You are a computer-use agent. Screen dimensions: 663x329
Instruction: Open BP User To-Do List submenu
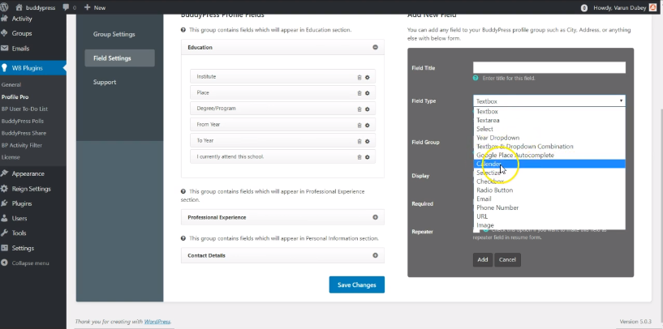(24, 109)
